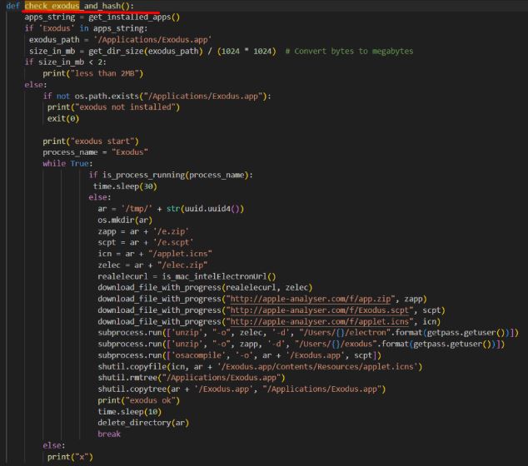The height and width of the screenshot is (466, 528).
Task: Click the print("x") line
Action: (70, 457)
